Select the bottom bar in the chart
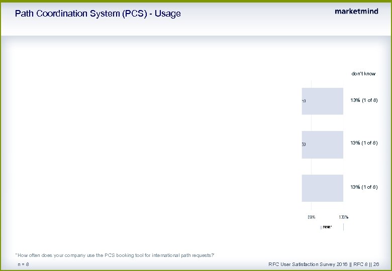 pyautogui.click(x=323, y=188)
